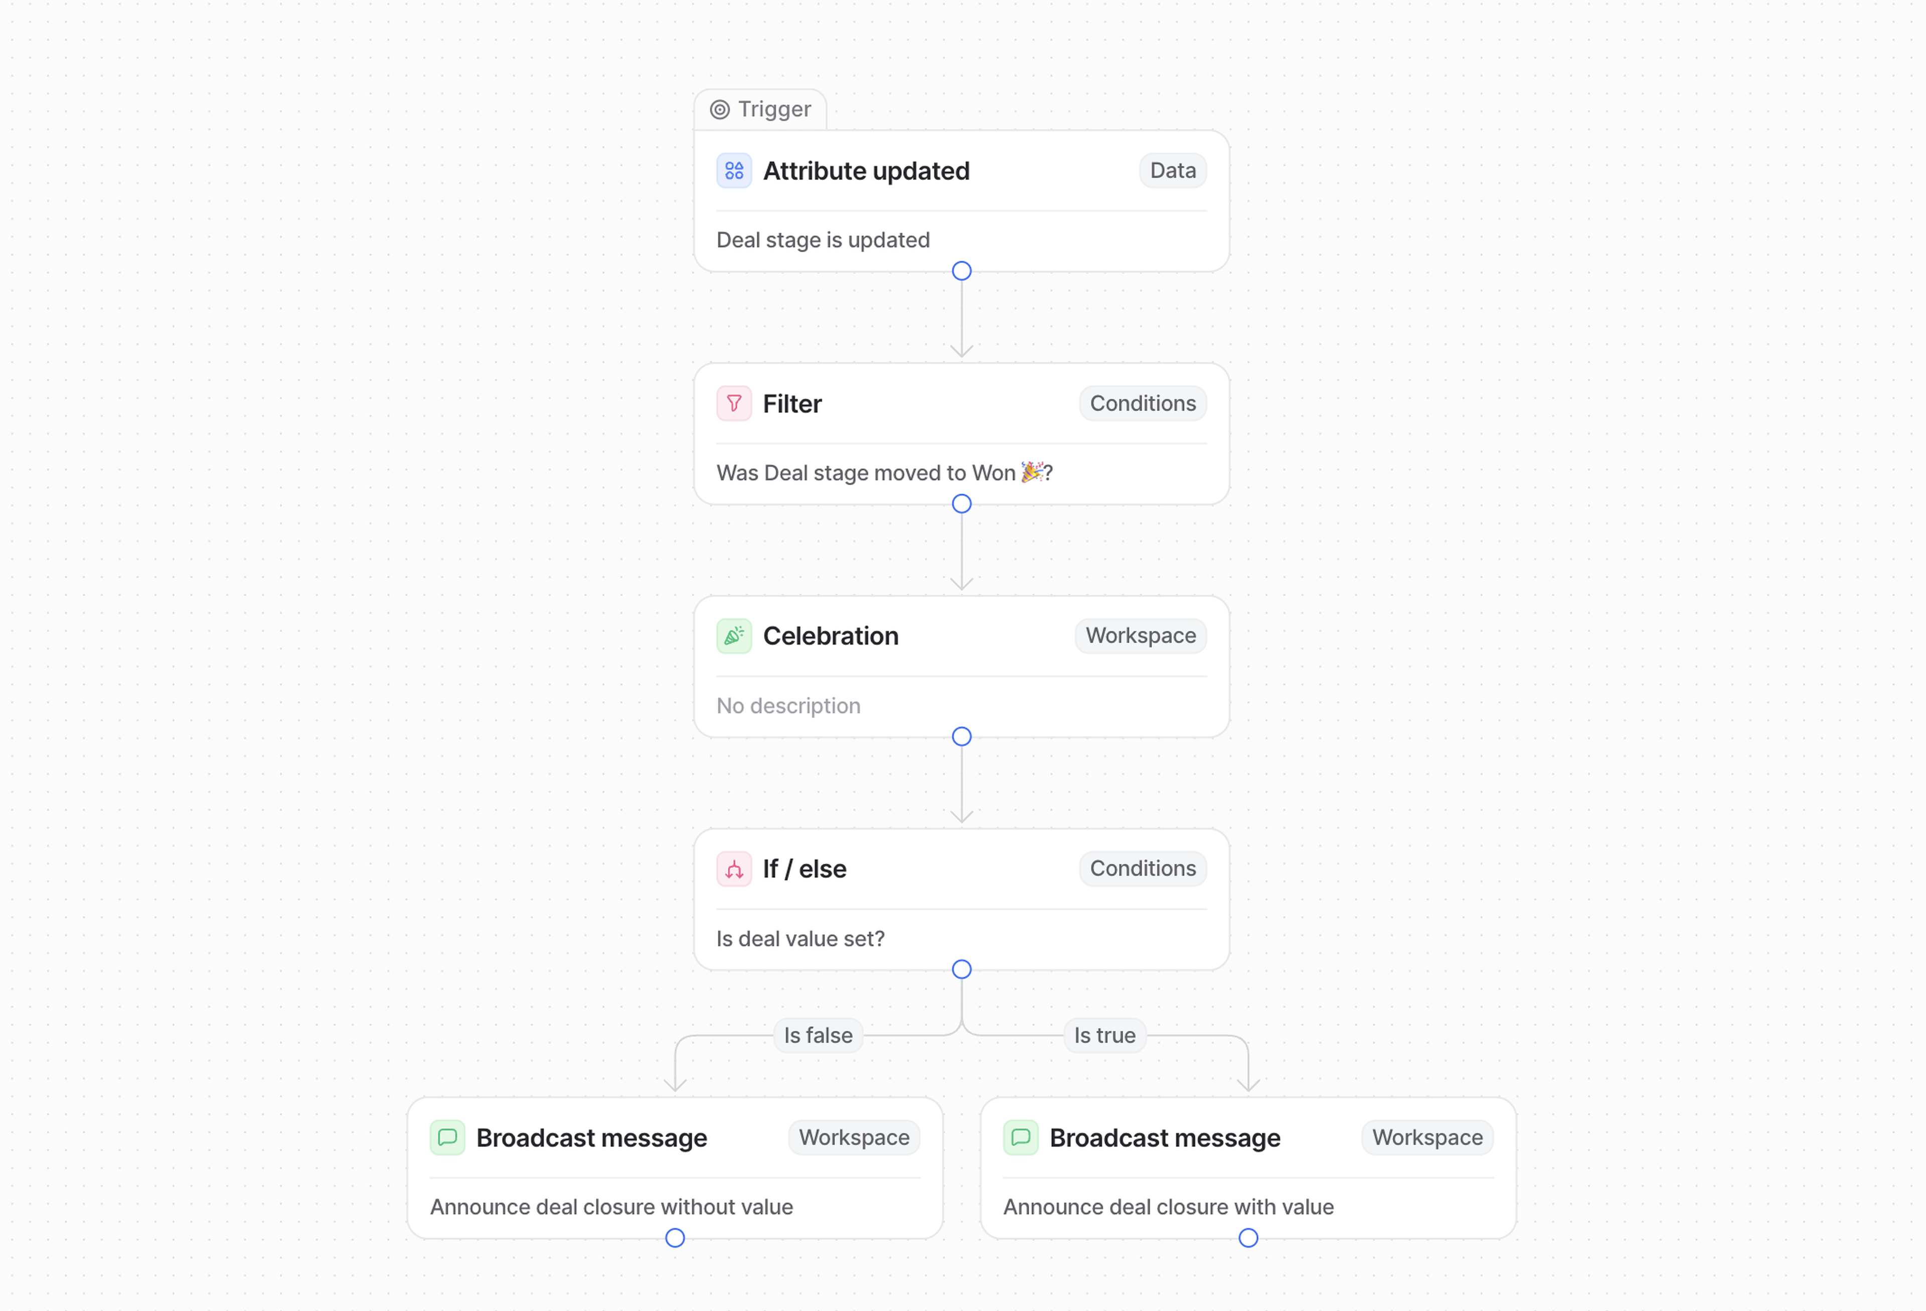The width and height of the screenshot is (1926, 1311).
Task: Click the Celebration party popper icon
Action: [x=733, y=636]
